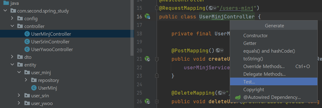Choose Delegate Methods... entry
Image resolution: width=322 pixels, height=108 pixels.
[273, 74]
